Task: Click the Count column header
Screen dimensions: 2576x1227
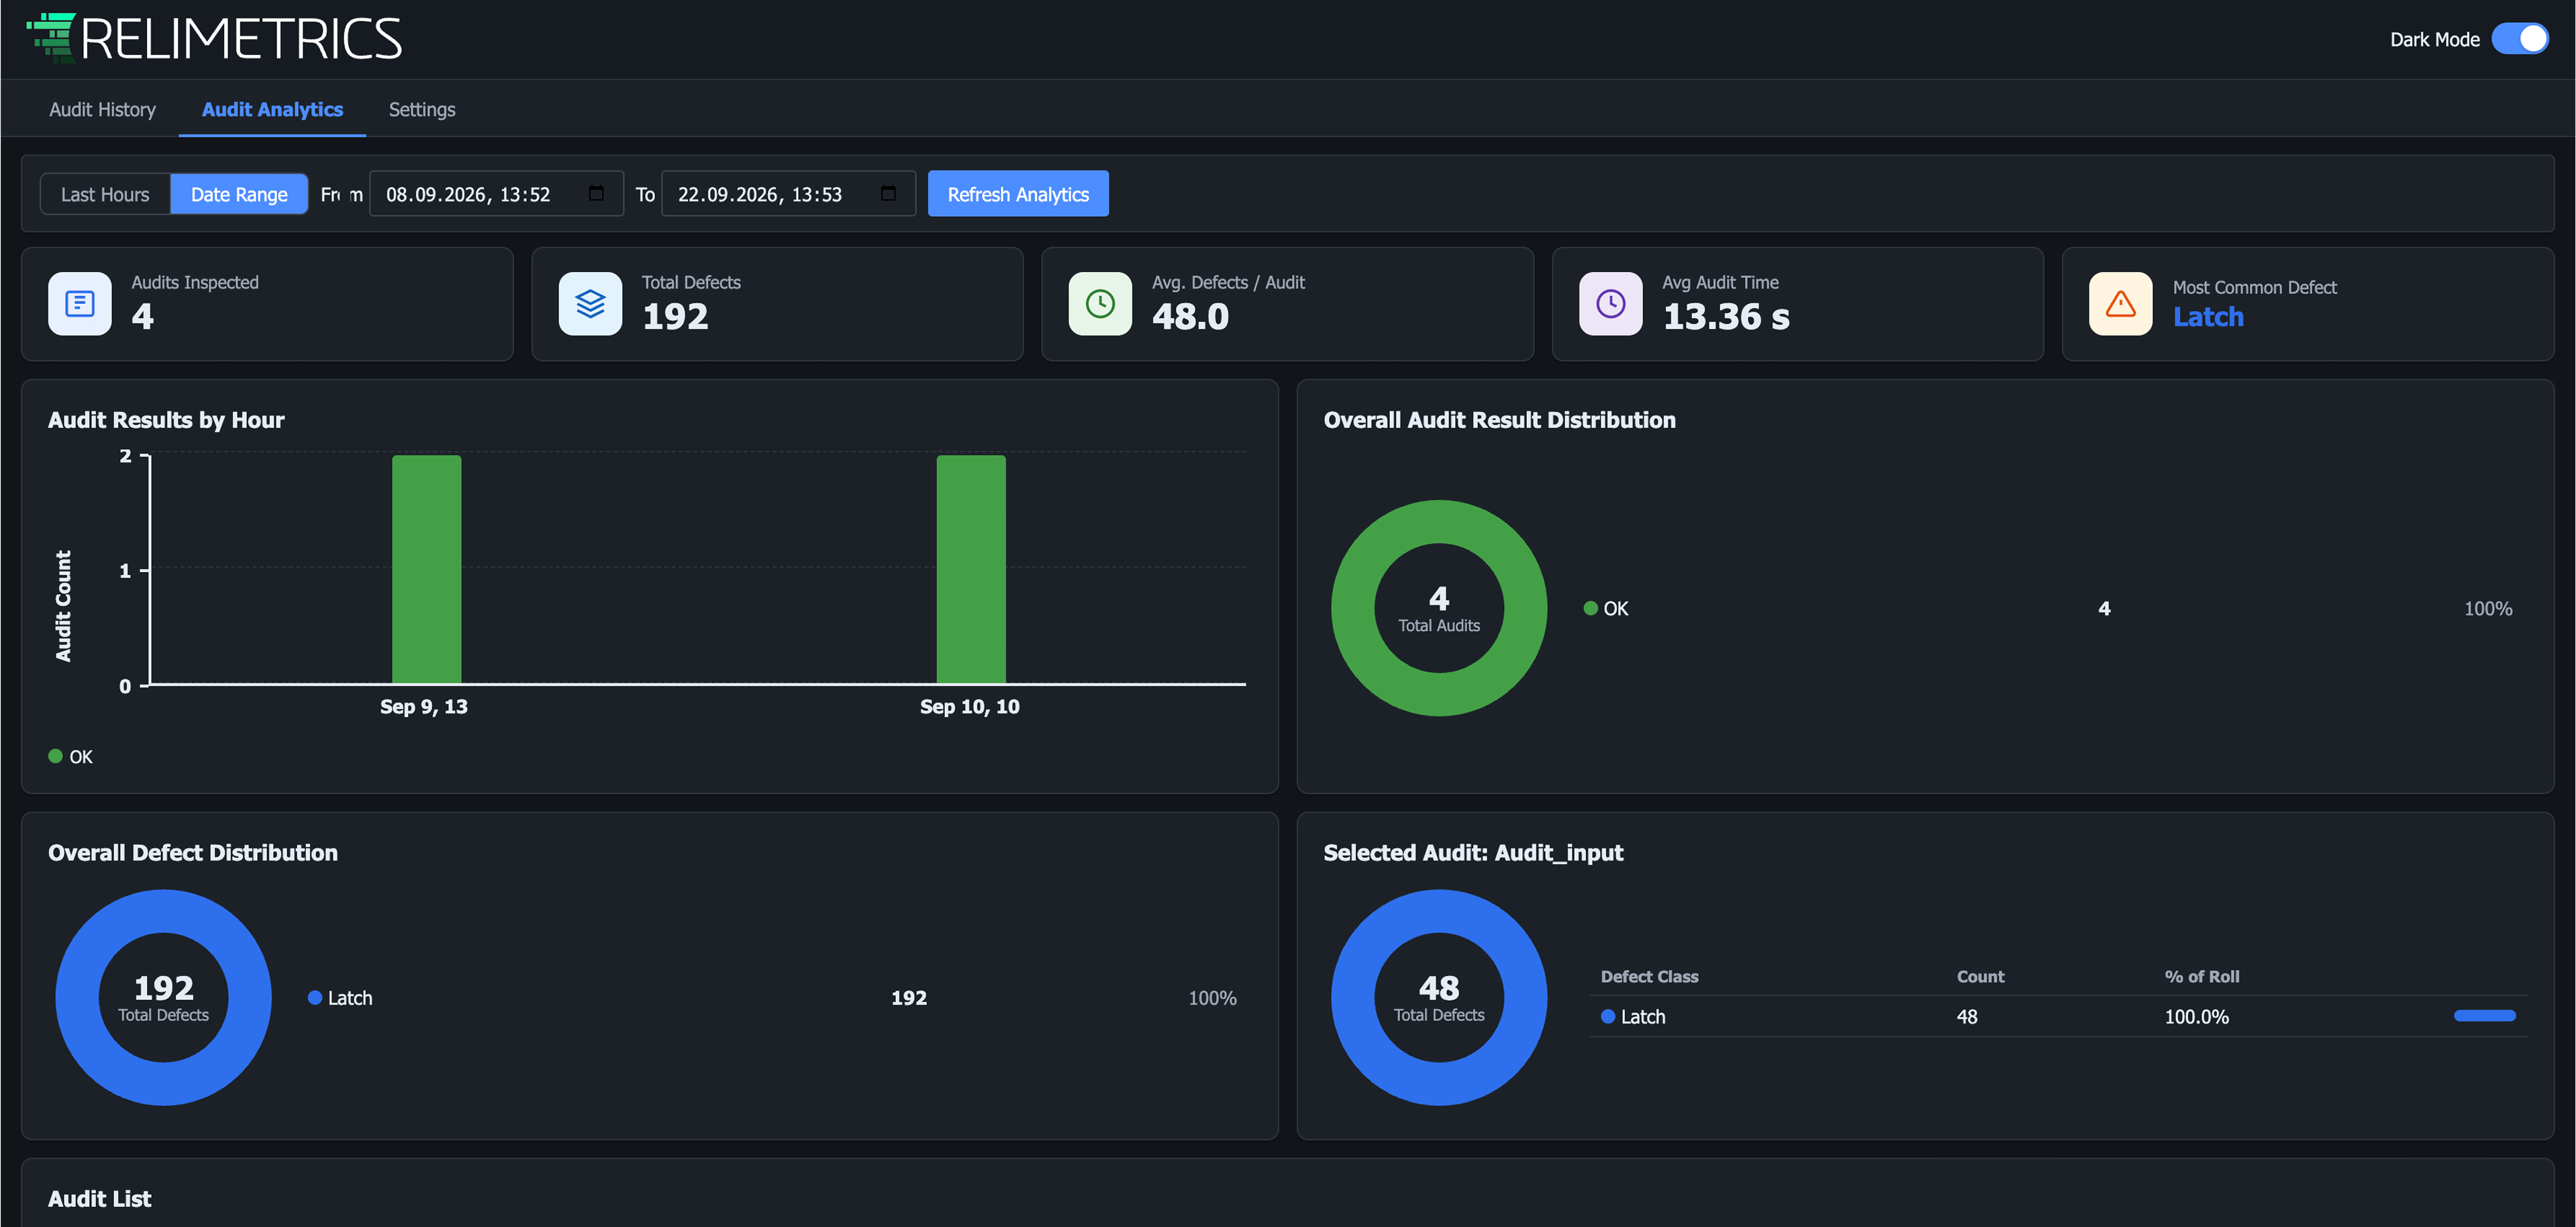Action: point(1980,976)
